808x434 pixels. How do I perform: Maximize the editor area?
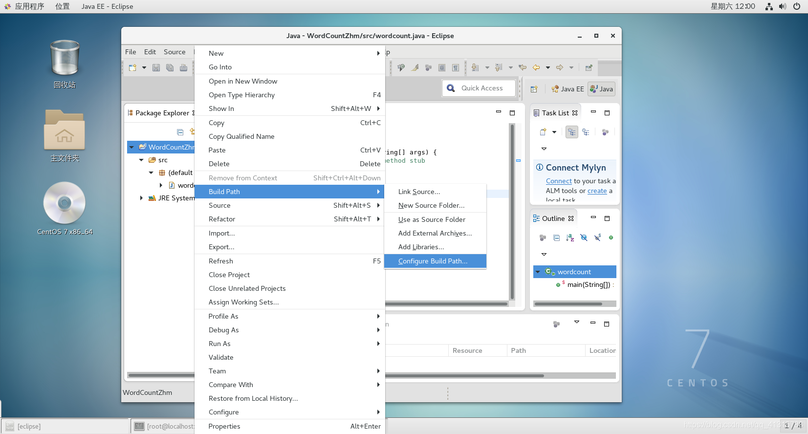[512, 112]
